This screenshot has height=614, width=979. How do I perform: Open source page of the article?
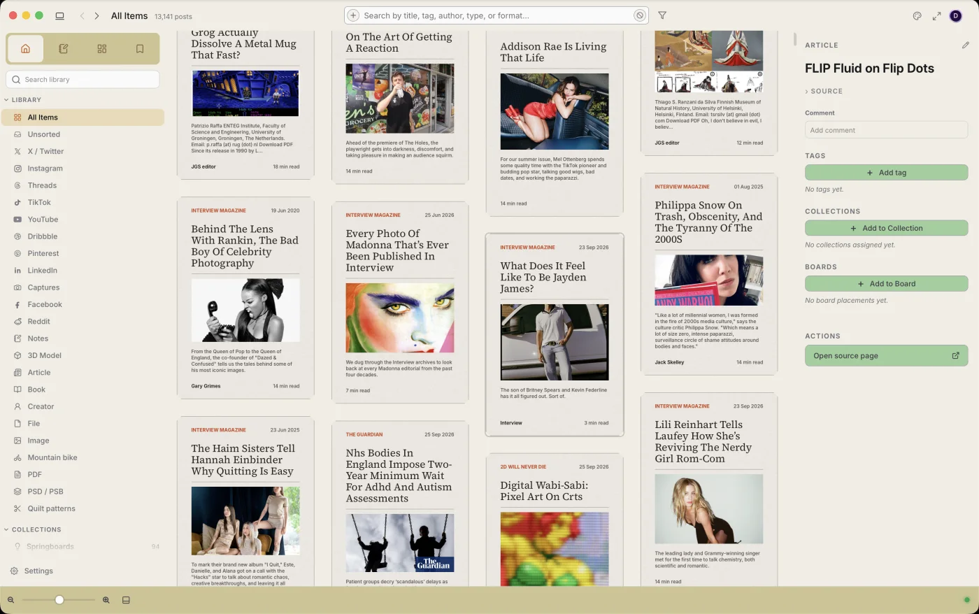tap(886, 356)
